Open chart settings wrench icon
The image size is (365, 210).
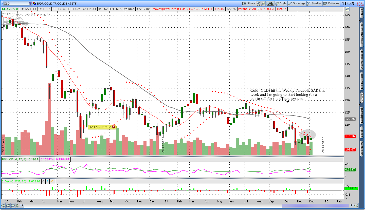coord(263,4)
